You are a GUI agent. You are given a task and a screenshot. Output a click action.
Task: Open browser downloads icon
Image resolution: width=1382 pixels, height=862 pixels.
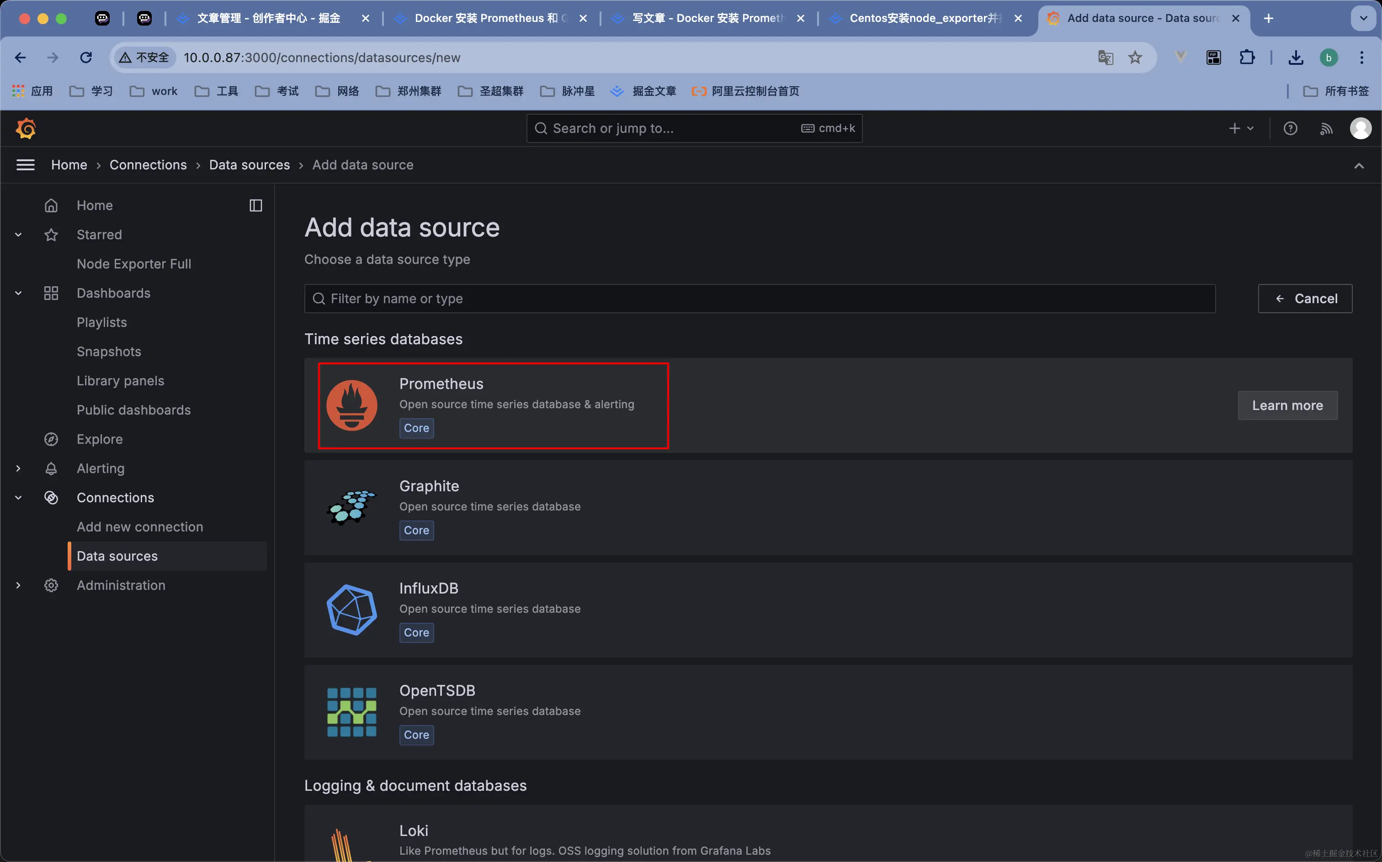tap(1296, 57)
